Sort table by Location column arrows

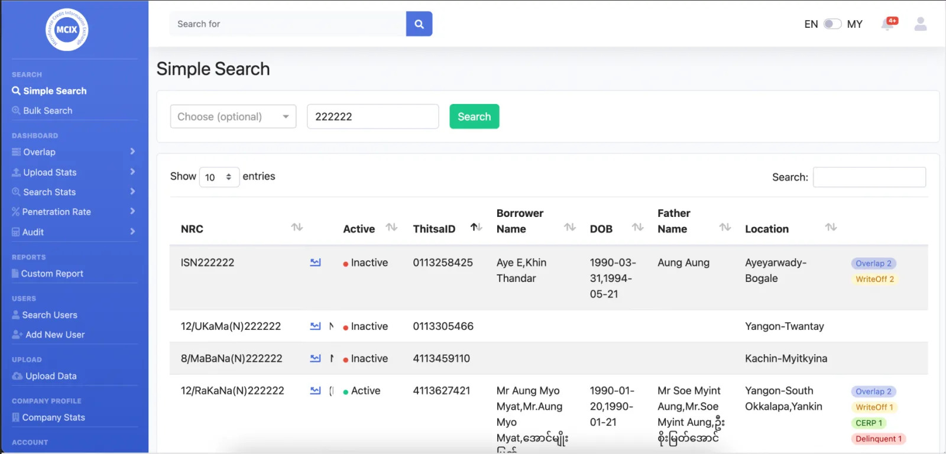[831, 227]
